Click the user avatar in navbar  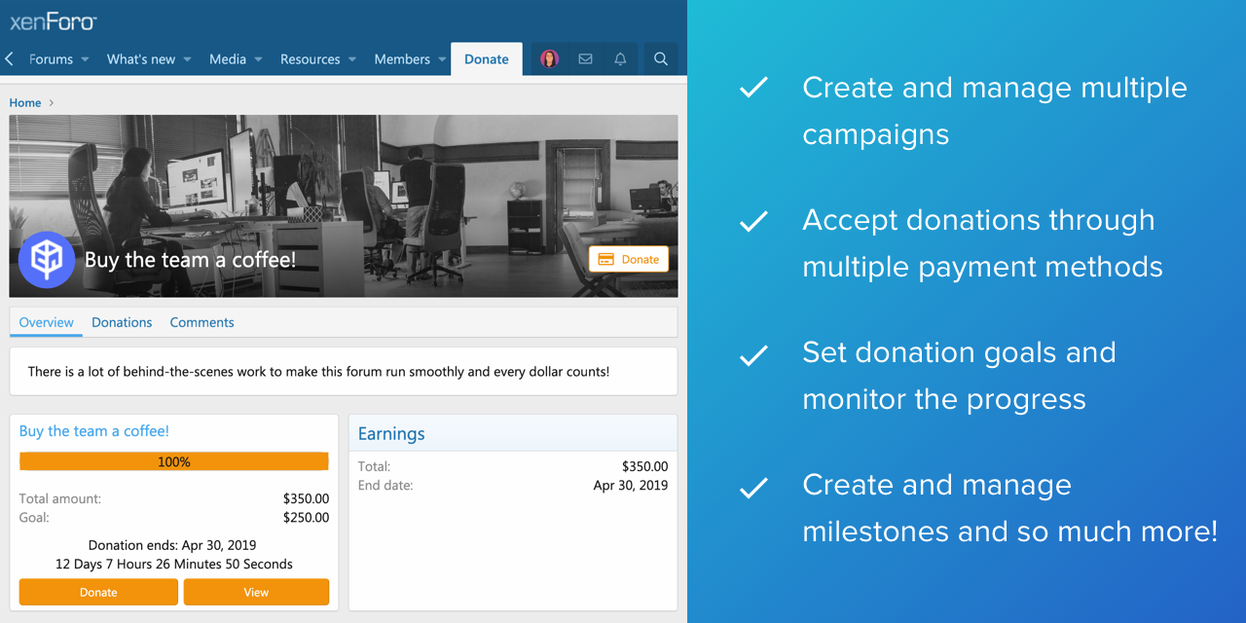click(549, 59)
